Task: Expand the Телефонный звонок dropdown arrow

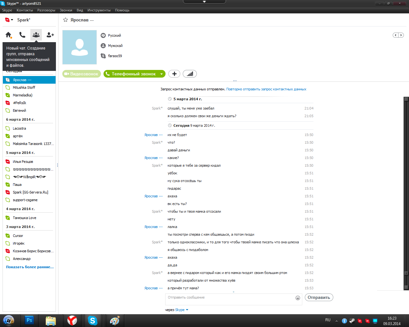Action: point(162,74)
